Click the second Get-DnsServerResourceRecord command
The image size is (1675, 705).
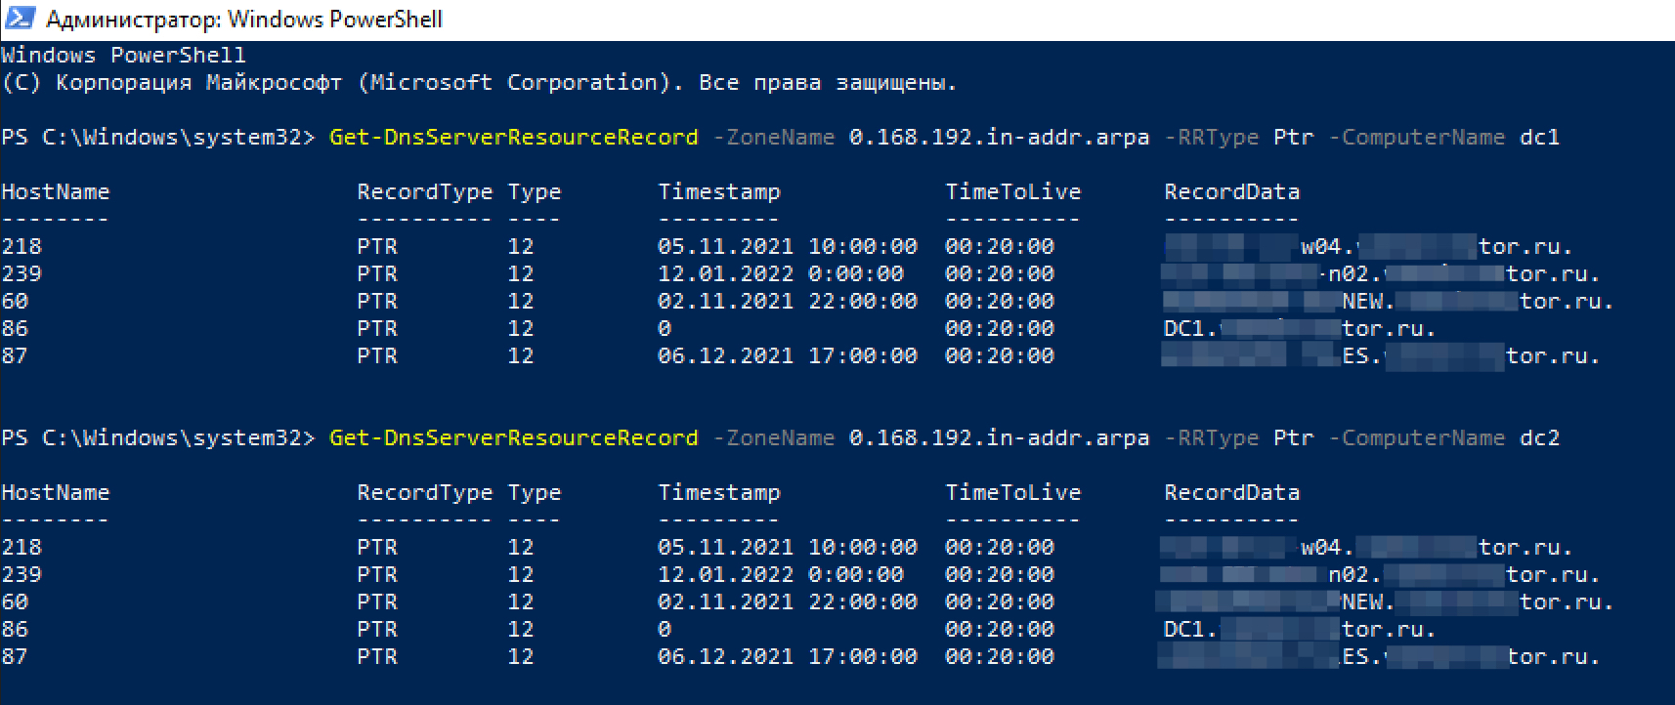tap(514, 437)
